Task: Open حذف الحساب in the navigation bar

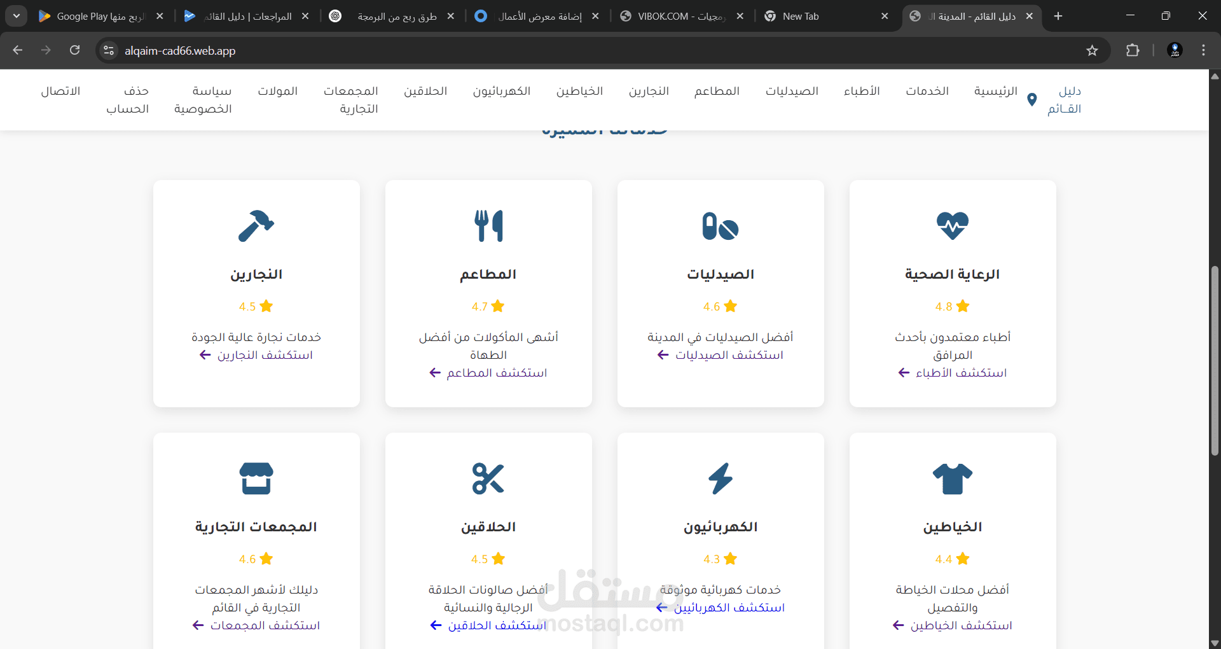Action: [x=127, y=100]
